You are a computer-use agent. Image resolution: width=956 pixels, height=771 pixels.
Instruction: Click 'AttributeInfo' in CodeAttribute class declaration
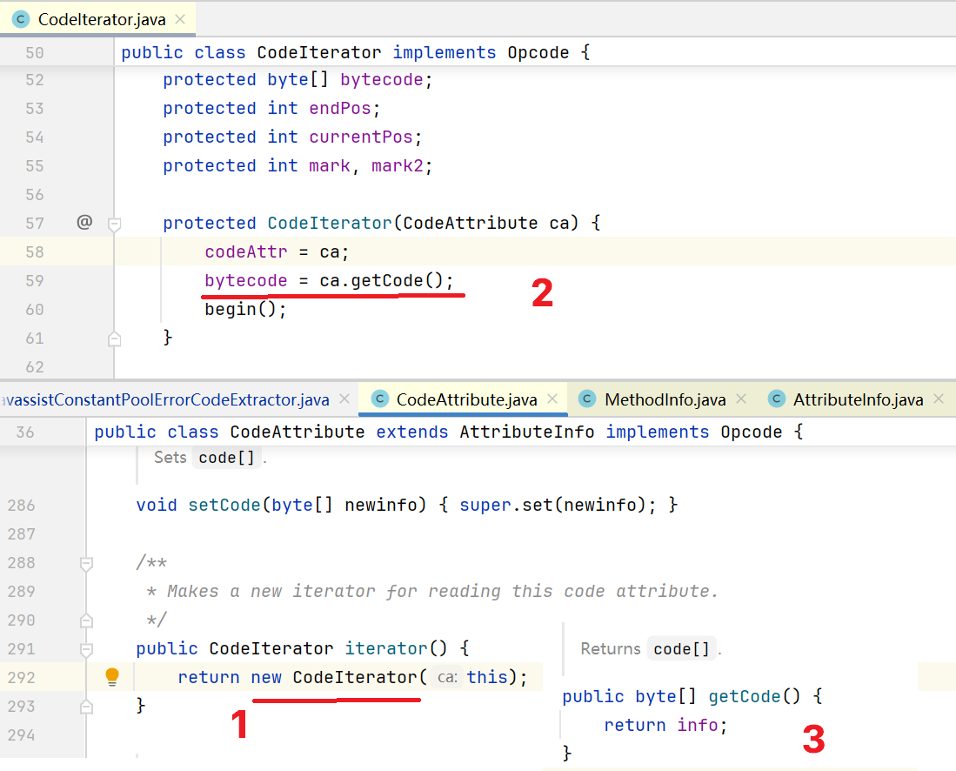(527, 432)
